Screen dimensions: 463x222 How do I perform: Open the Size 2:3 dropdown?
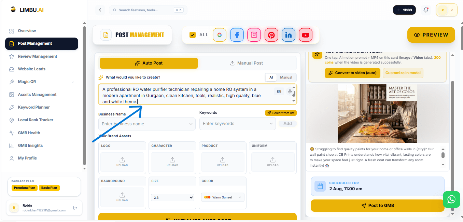172,197
